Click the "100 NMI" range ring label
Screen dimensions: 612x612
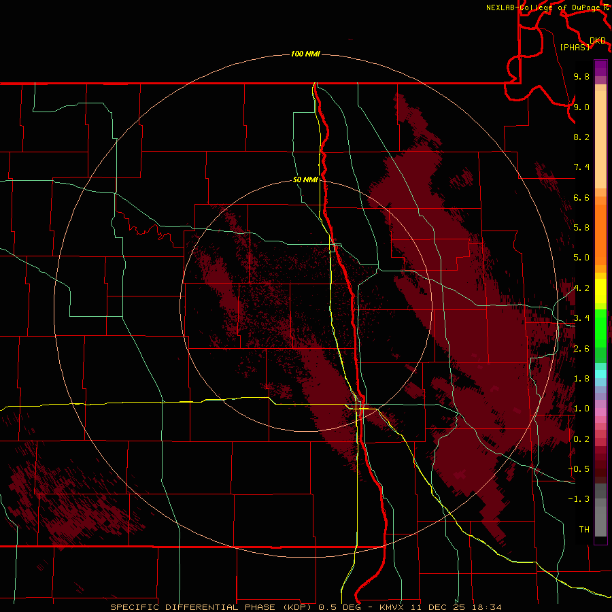[x=305, y=54]
